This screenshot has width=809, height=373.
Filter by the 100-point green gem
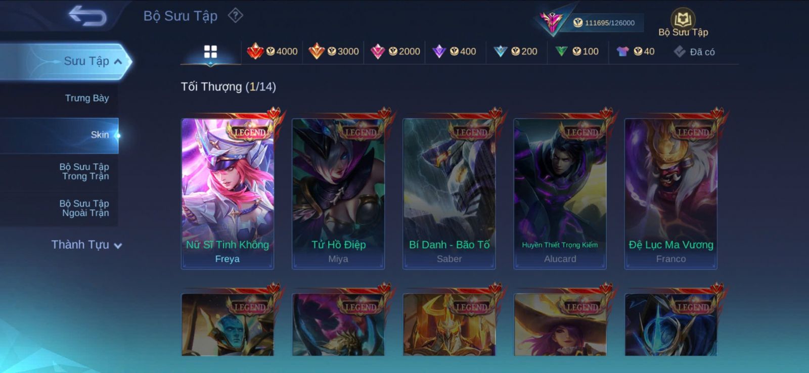(x=577, y=51)
